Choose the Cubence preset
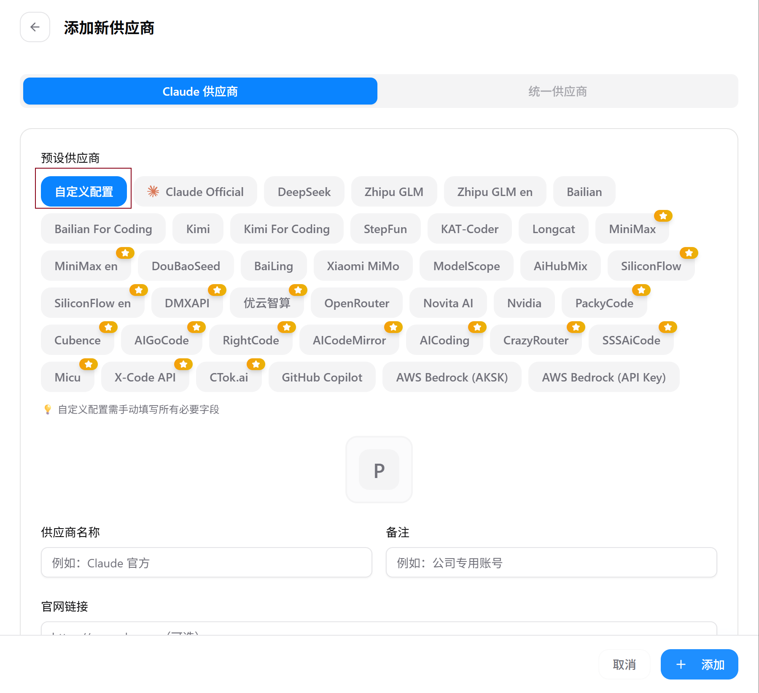The width and height of the screenshot is (759, 693). coord(78,340)
